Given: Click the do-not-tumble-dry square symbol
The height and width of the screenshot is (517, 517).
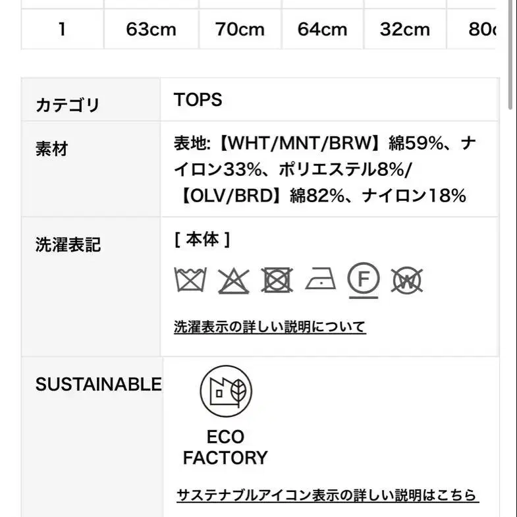Looking at the screenshot, I should [277, 280].
